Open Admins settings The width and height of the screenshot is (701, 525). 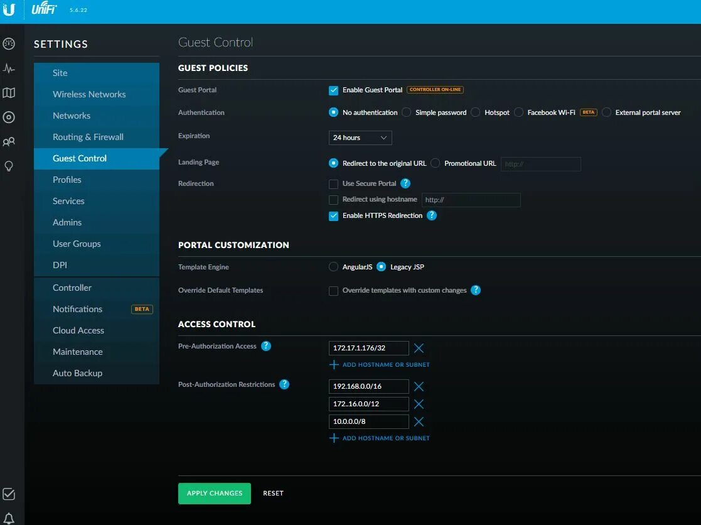[97, 222]
